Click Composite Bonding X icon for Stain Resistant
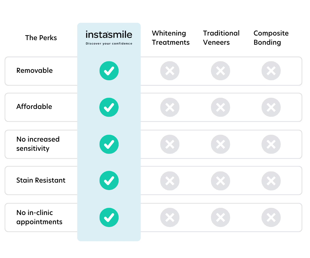Viewport: 310px width, 258px height. (x=271, y=181)
